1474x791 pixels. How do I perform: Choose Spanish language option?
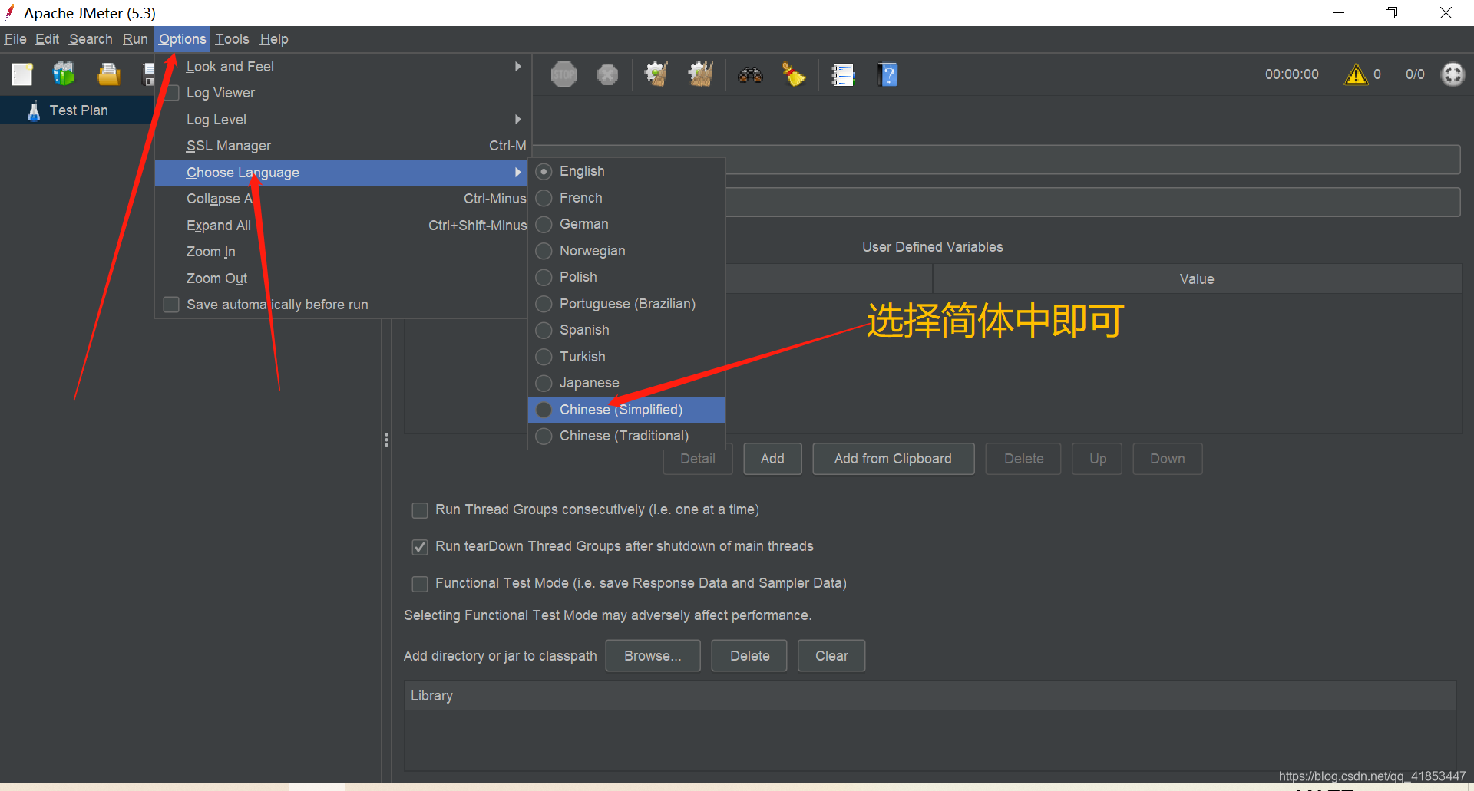pyautogui.click(x=626, y=330)
